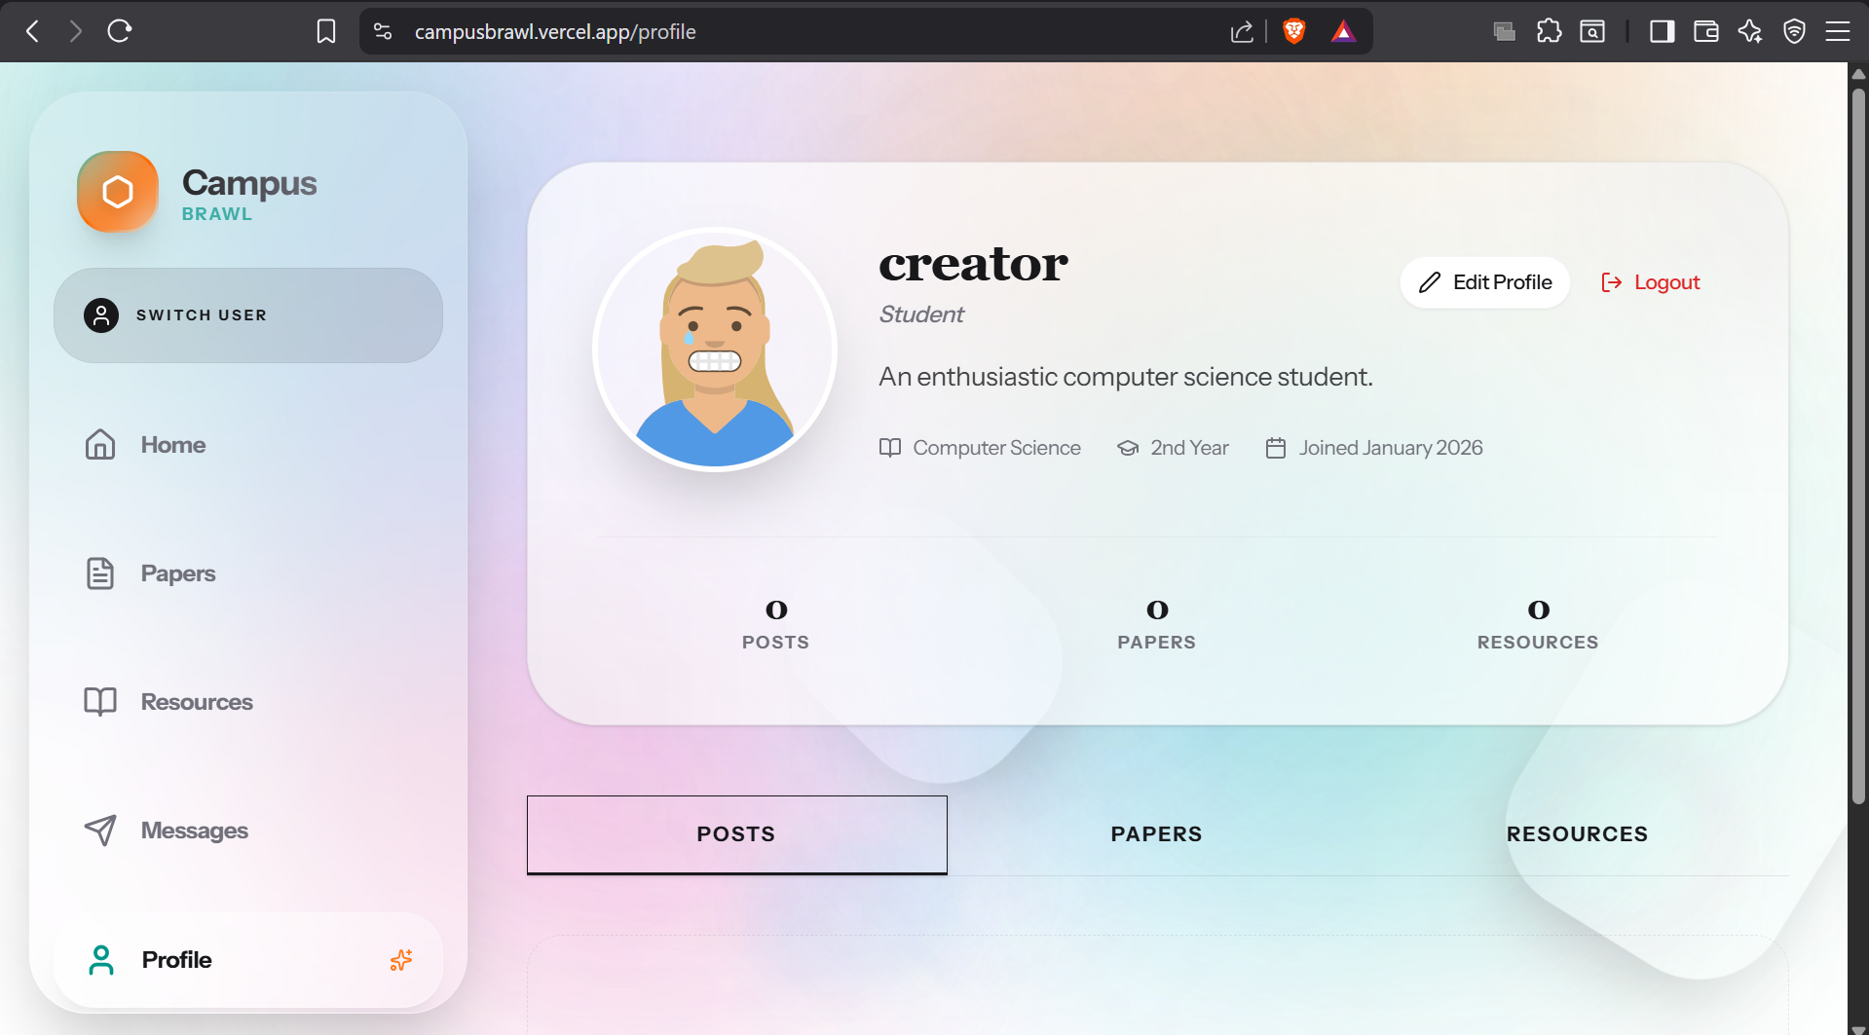Select Profile in the sidebar
This screenshot has height=1035, width=1869.
[x=248, y=960]
